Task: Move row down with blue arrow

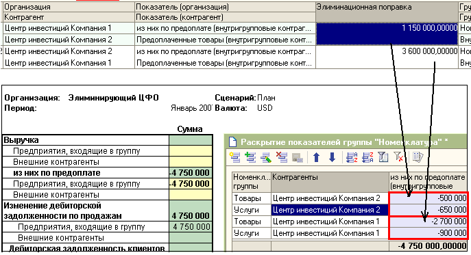Action: click(332, 157)
